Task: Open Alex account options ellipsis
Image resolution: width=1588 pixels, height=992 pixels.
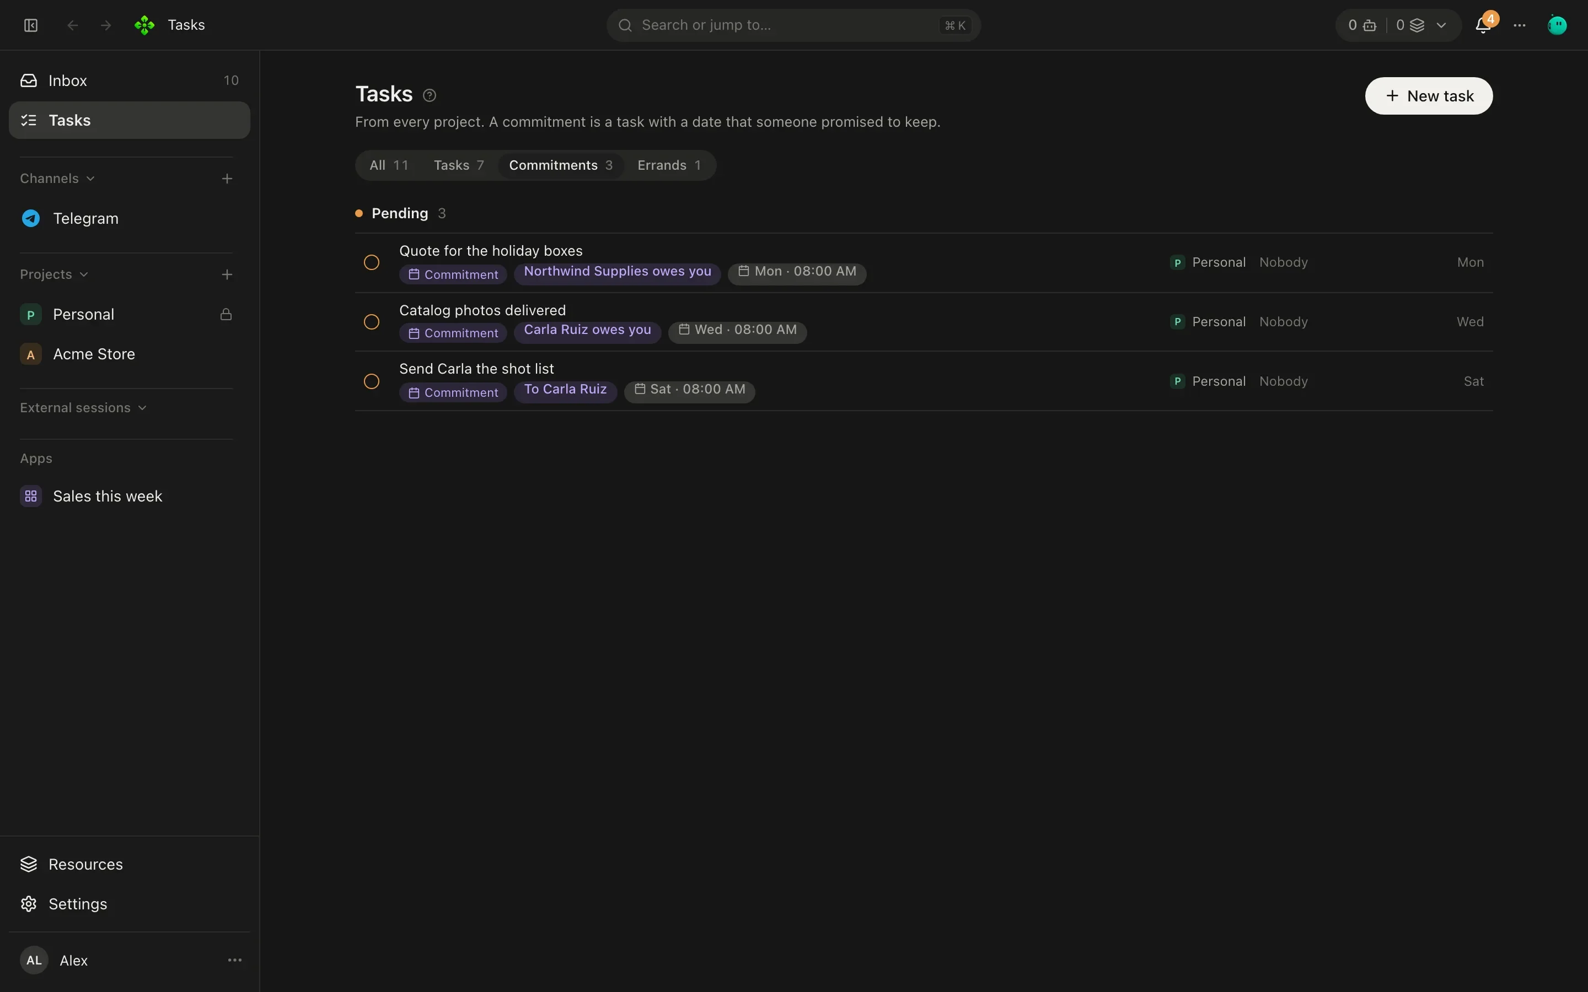Action: point(234,960)
